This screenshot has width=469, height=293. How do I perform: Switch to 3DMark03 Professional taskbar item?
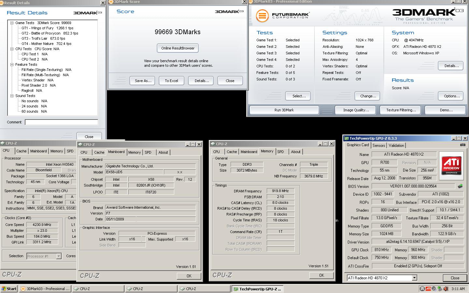tap(45, 288)
